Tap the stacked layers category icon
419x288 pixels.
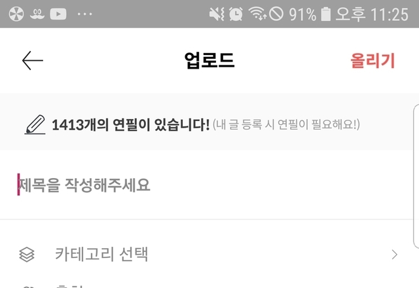pyautogui.click(x=27, y=254)
